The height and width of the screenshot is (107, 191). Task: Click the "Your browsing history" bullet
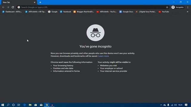pos(63,65)
